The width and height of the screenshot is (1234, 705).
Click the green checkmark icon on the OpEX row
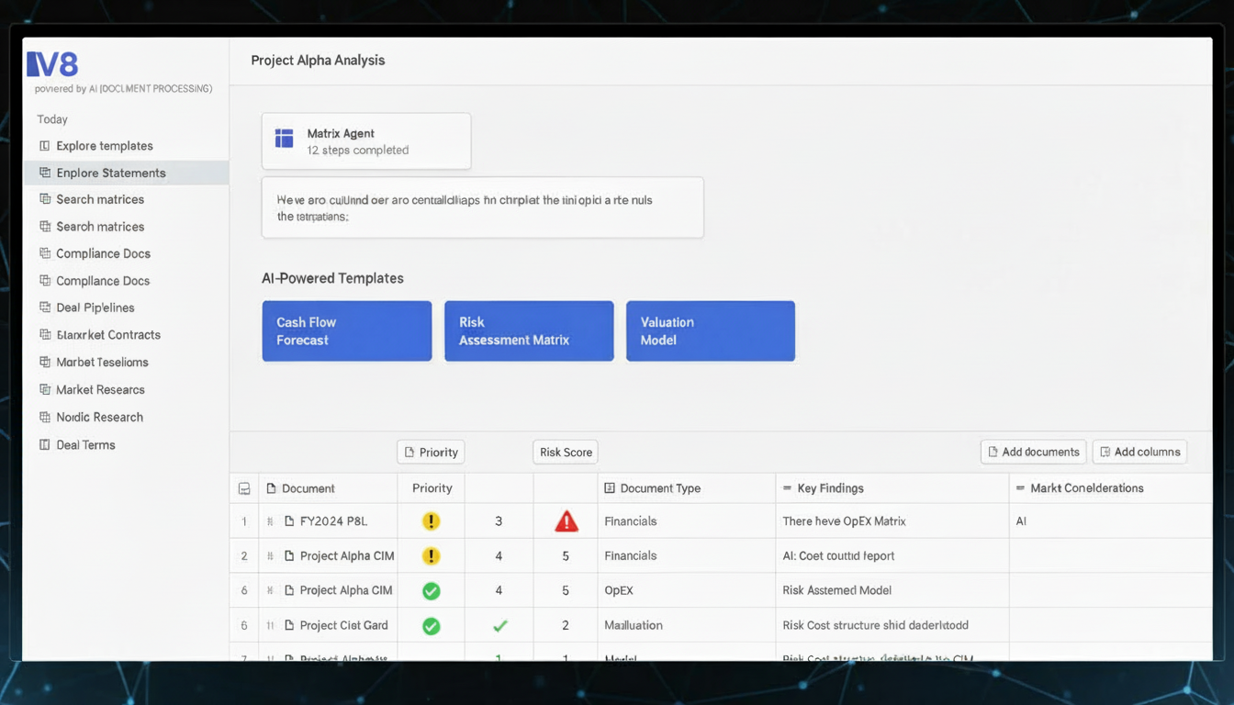pos(431,590)
